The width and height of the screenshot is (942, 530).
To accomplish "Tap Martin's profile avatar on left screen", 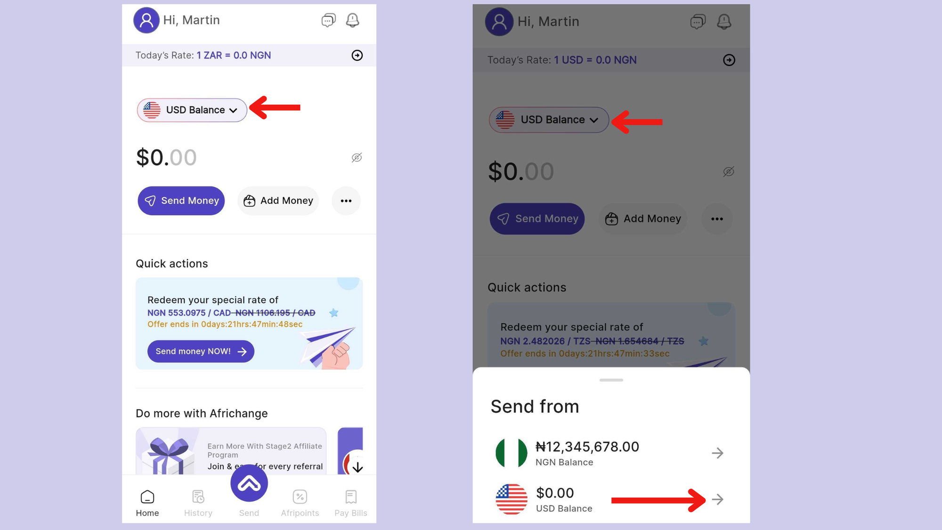I will [146, 20].
